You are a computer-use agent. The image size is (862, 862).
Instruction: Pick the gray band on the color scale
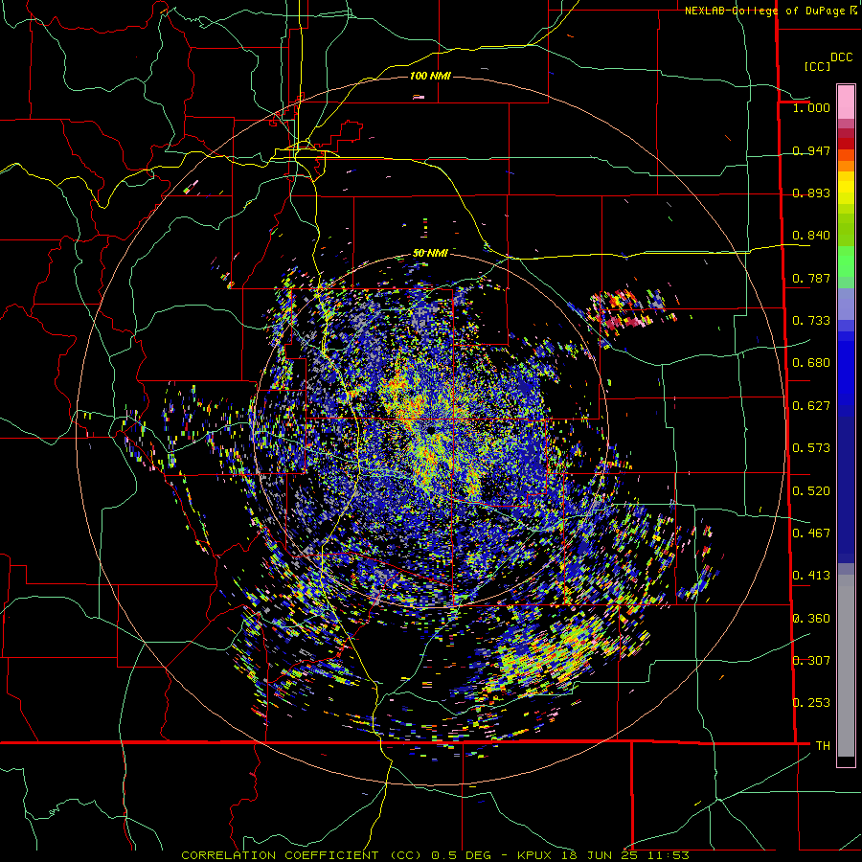(846, 666)
